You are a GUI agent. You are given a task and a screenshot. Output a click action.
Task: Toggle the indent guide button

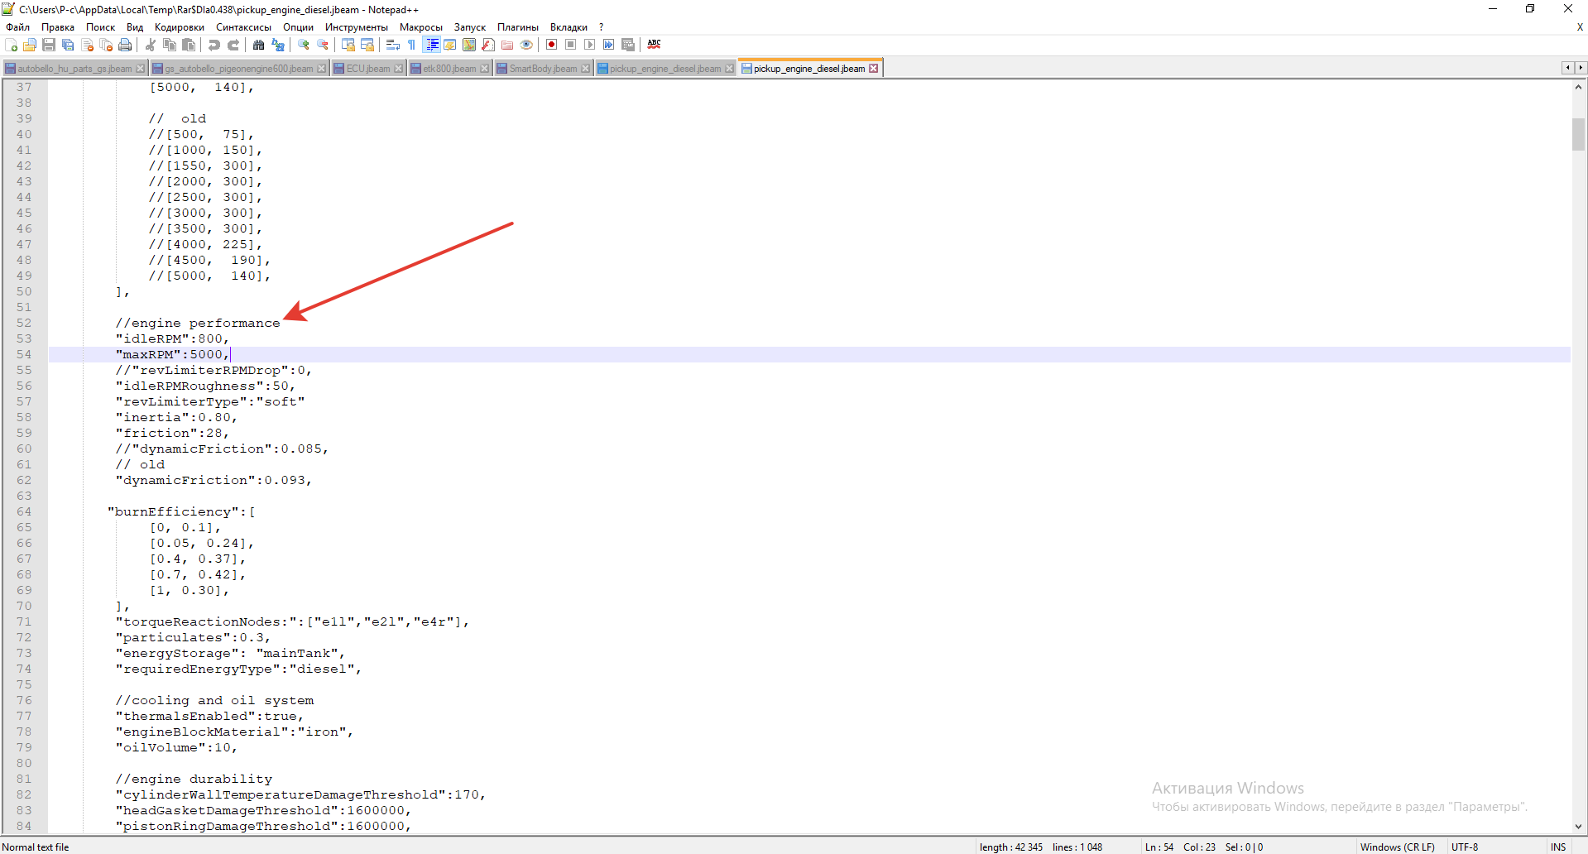click(x=432, y=45)
